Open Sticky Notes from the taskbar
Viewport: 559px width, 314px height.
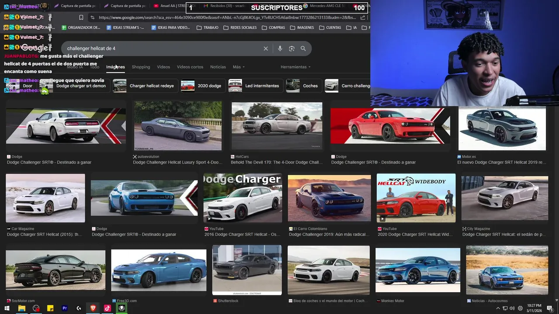(x=50, y=308)
